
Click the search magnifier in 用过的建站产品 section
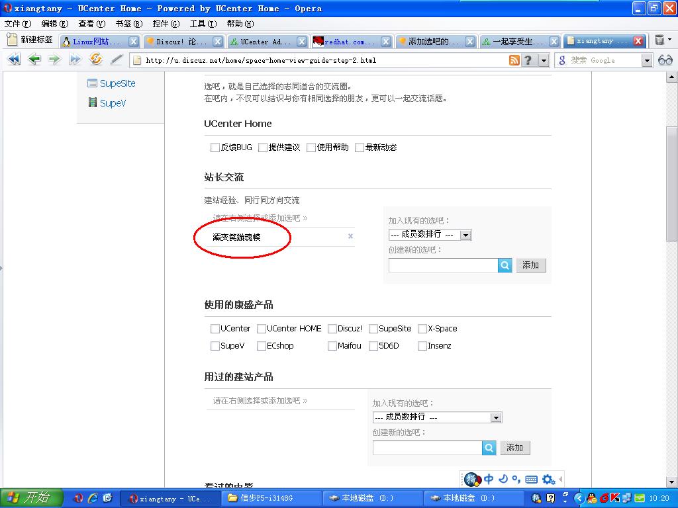[489, 448]
